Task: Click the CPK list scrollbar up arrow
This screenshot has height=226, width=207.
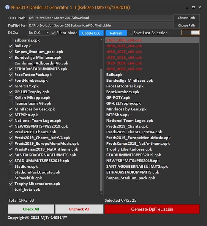Action: (x=101, y=39)
